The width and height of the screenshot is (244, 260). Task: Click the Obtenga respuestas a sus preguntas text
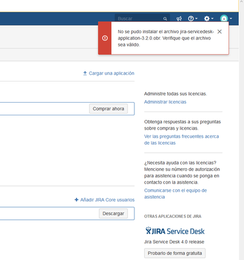(183, 125)
